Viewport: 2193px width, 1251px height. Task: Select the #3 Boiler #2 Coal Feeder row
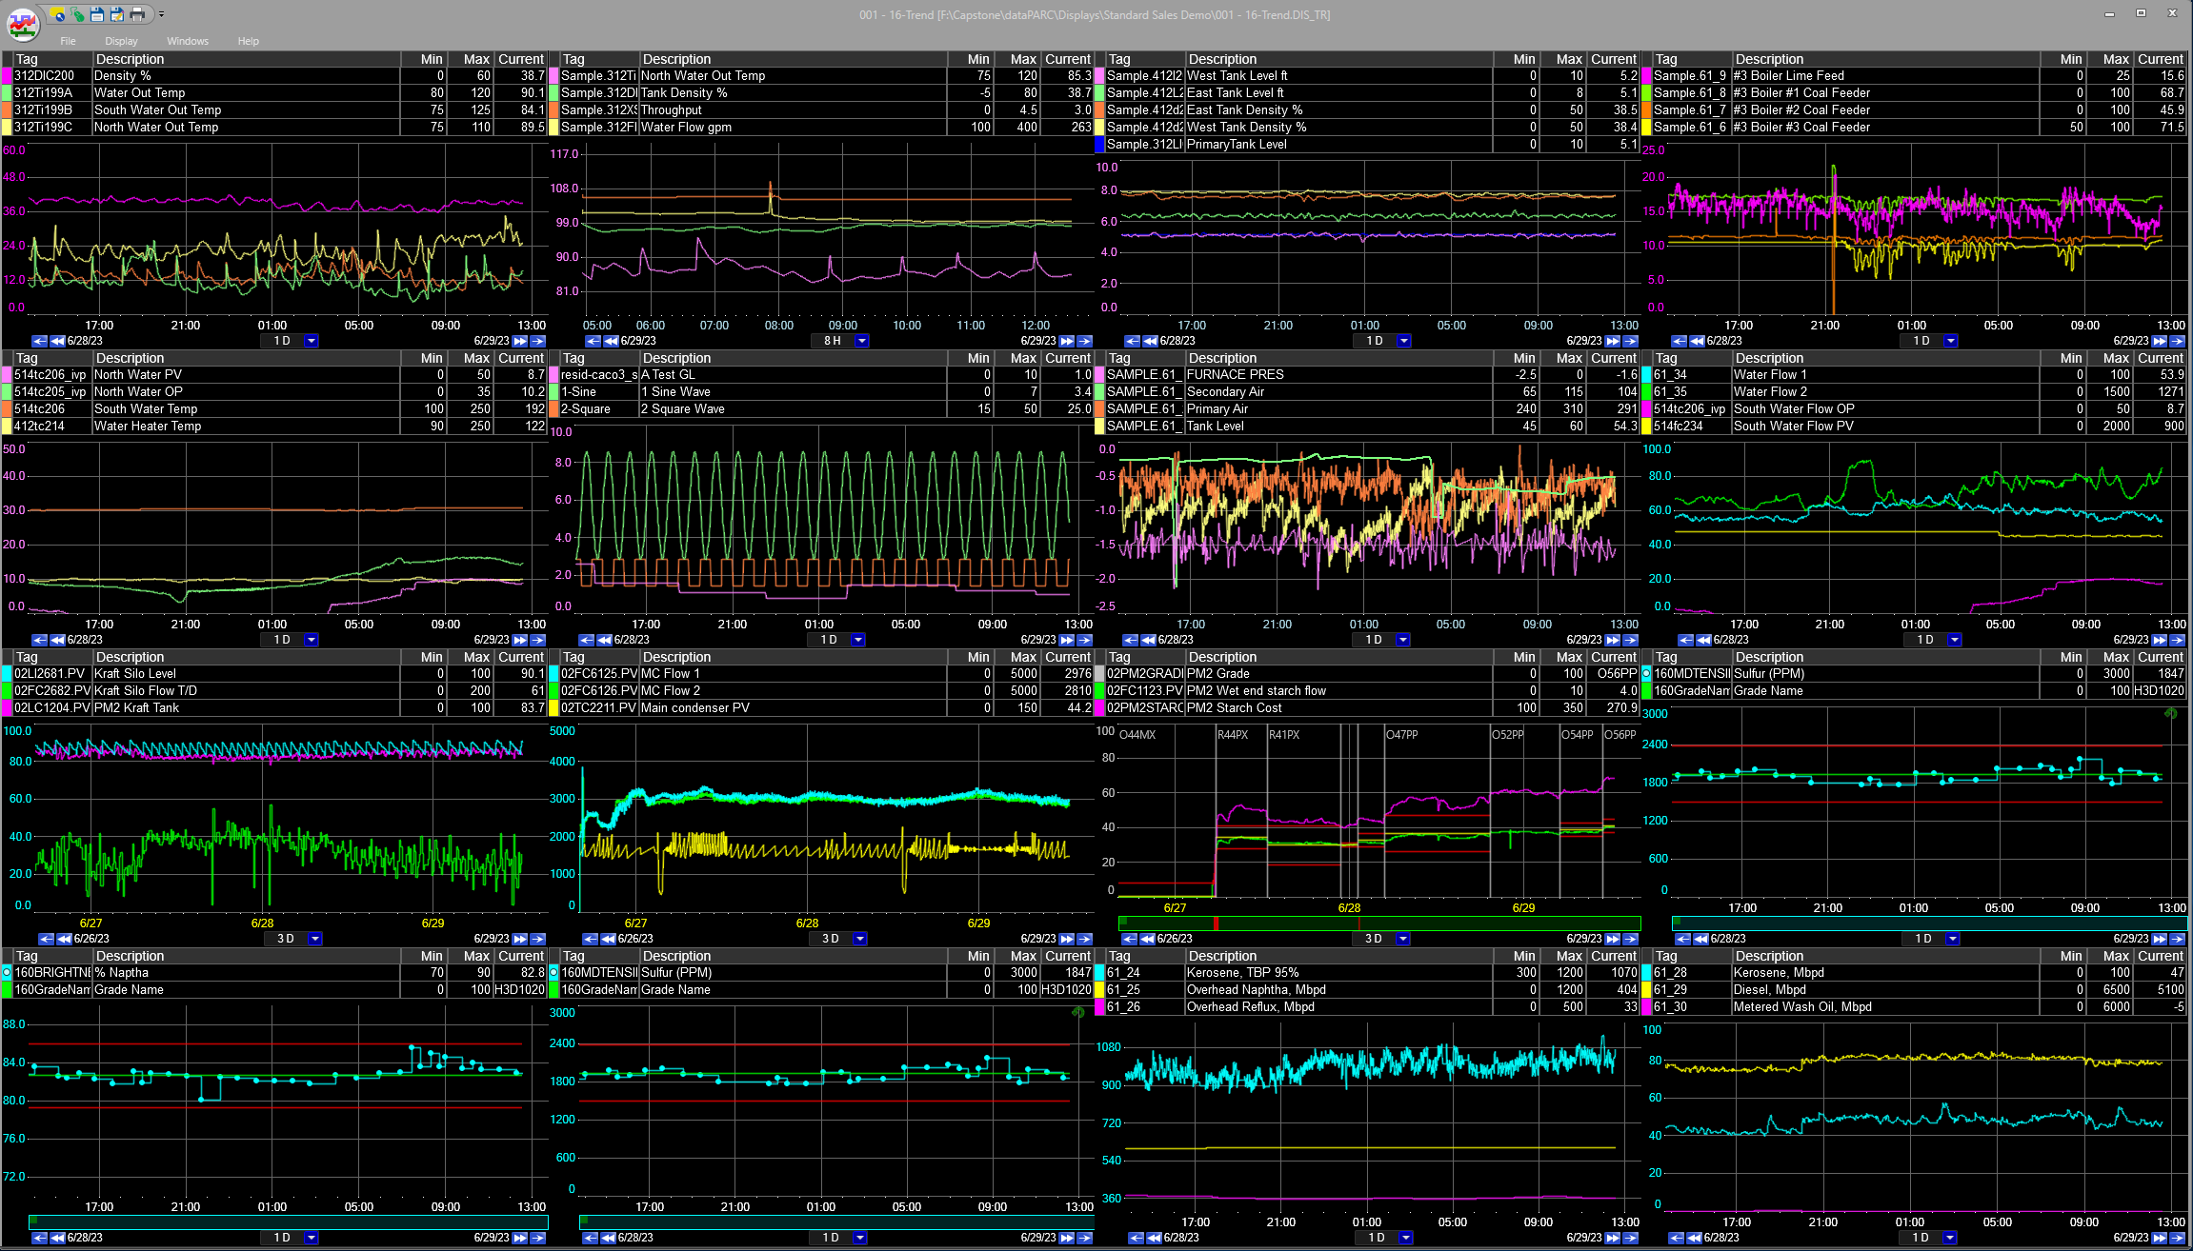[1914, 110]
